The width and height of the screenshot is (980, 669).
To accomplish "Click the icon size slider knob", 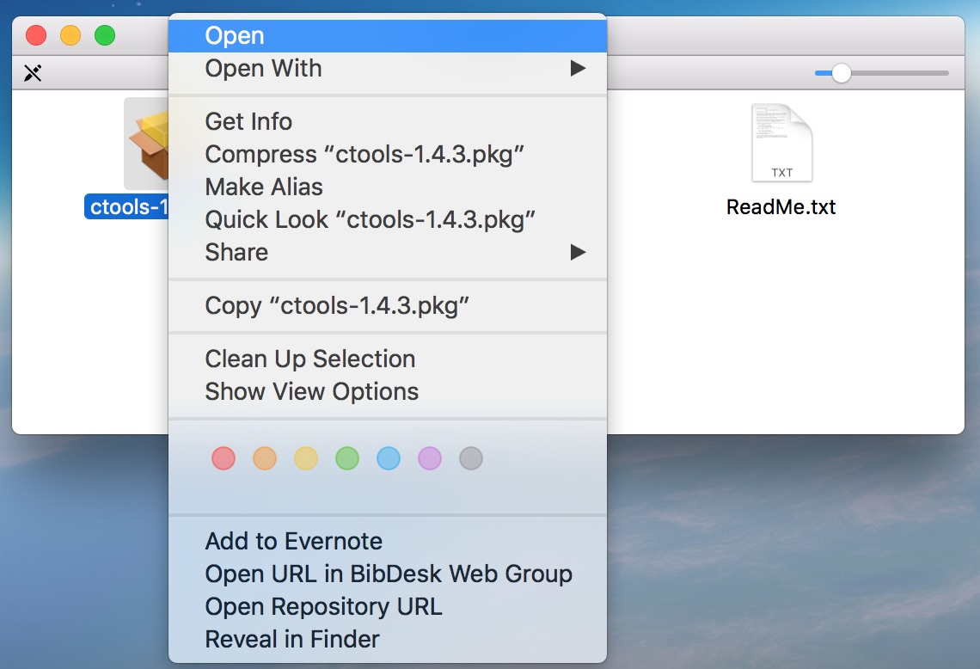I will pos(841,73).
